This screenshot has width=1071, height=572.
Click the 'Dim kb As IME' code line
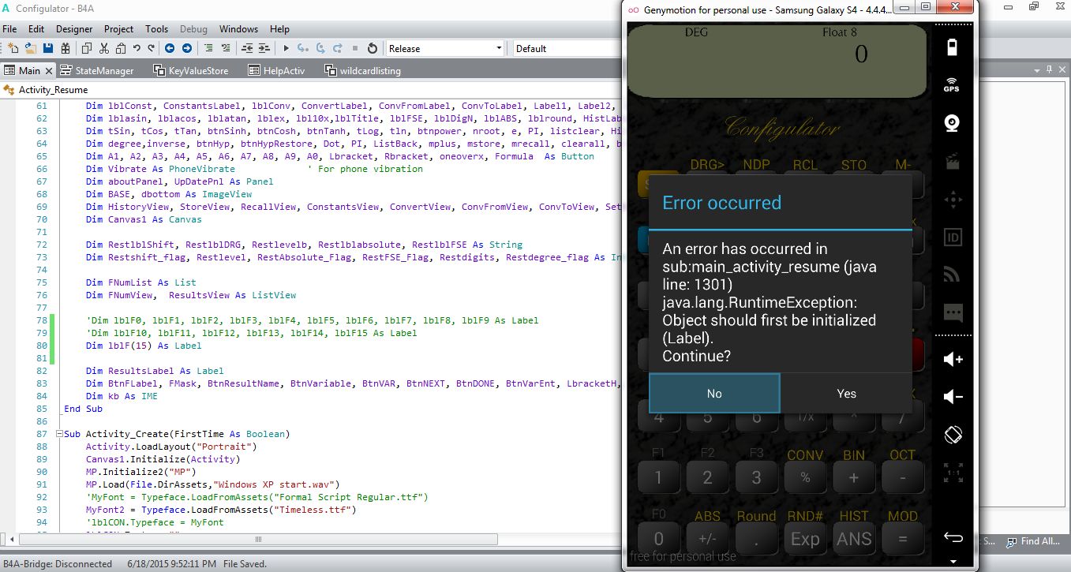point(122,396)
